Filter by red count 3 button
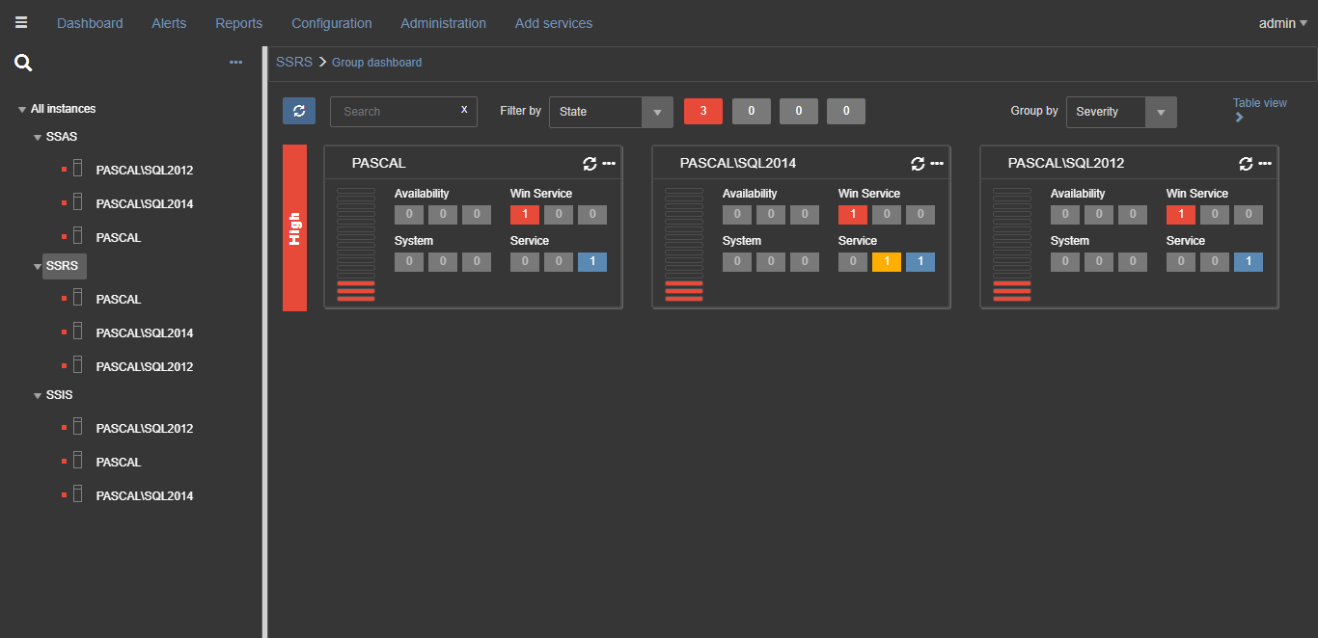The height and width of the screenshot is (638, 1318). pyautogui.click(x=703, y=112)
